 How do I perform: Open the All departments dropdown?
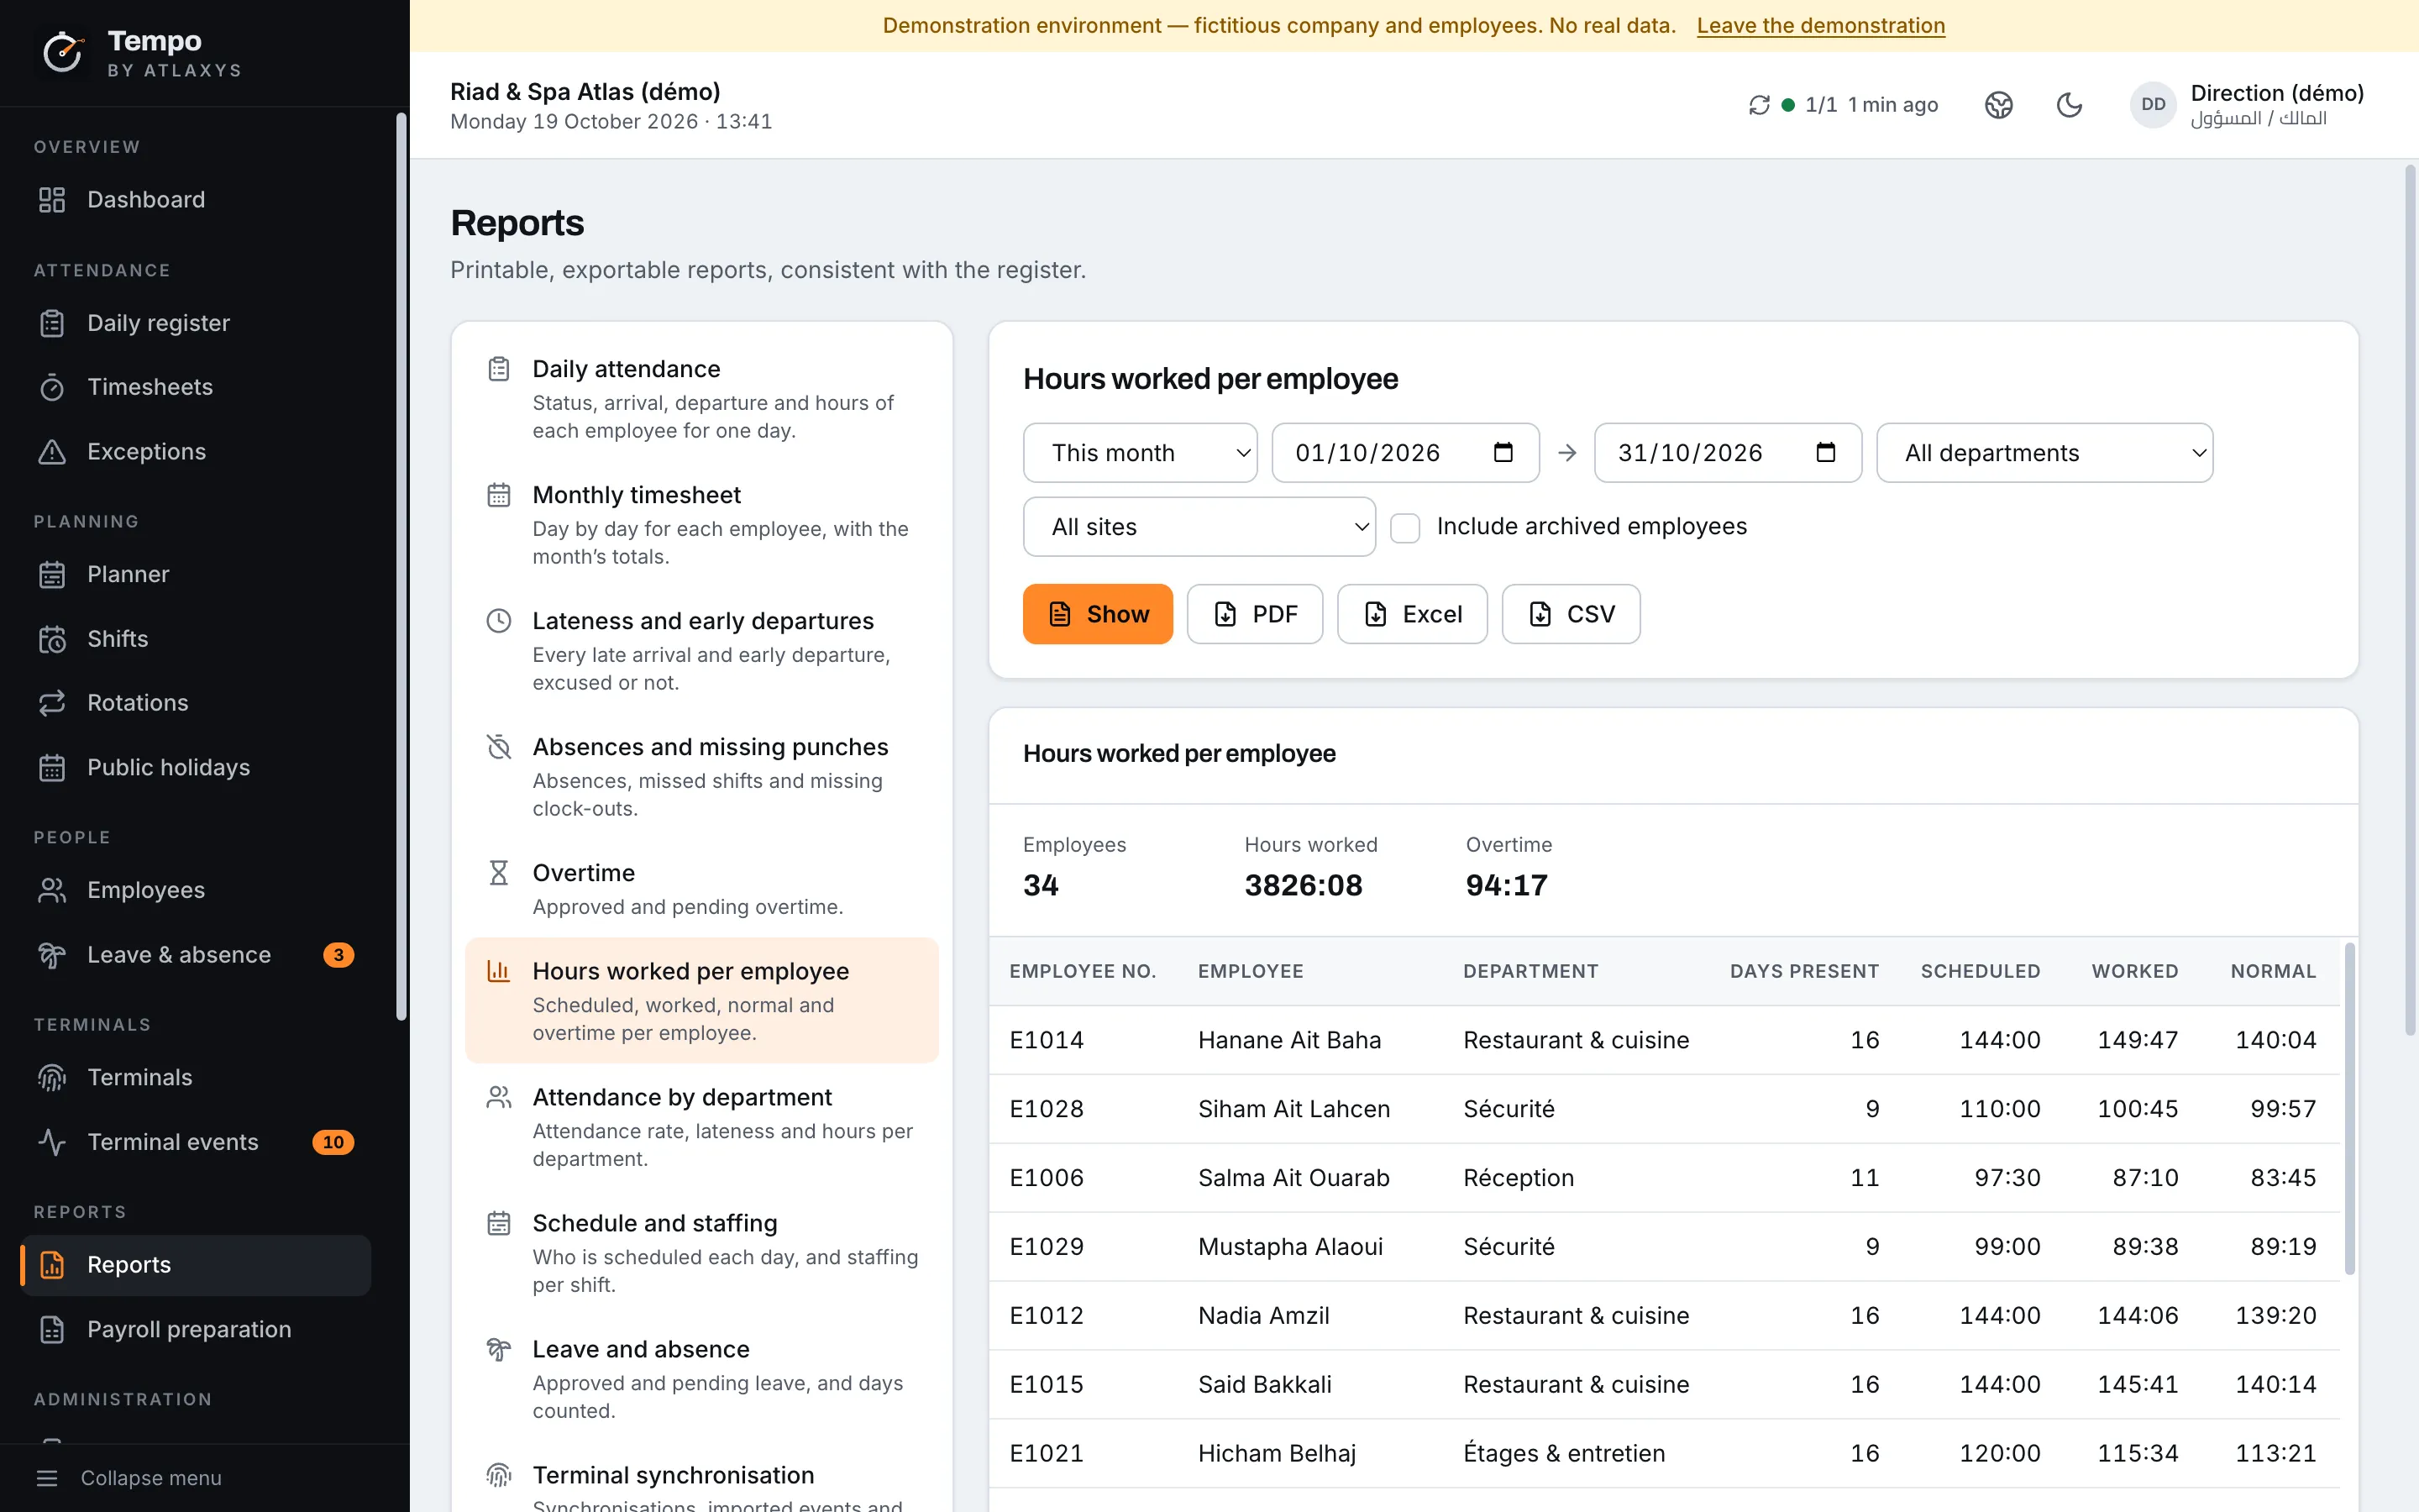point(2044,453)
